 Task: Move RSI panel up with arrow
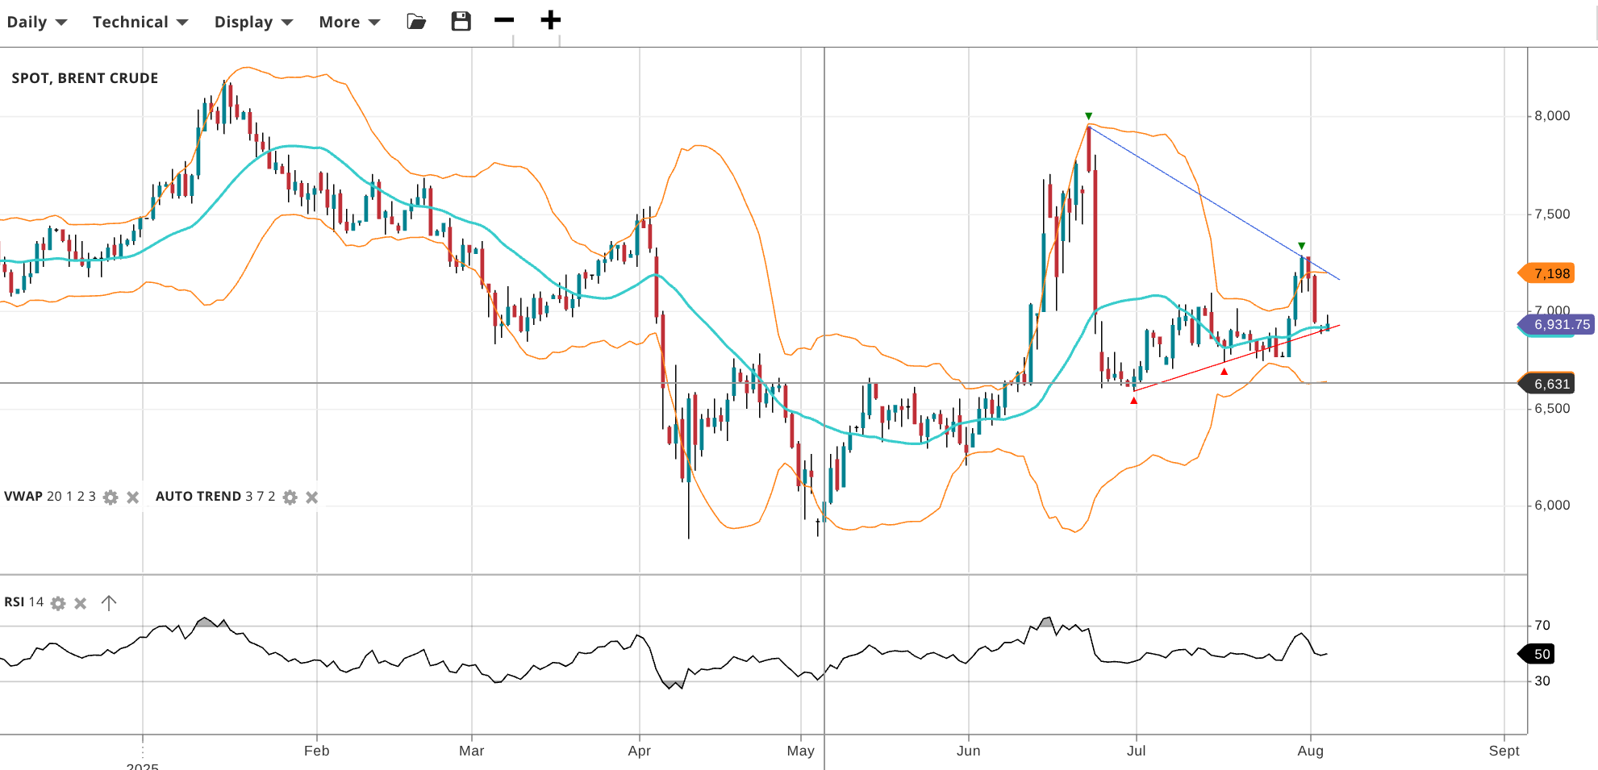coord(109,603)
